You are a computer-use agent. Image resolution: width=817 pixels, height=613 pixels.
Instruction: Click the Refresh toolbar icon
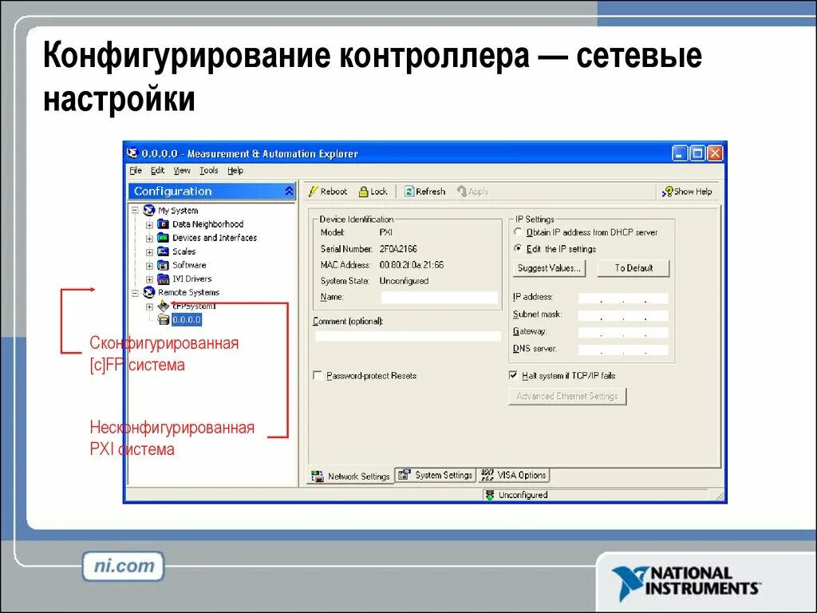409,192
